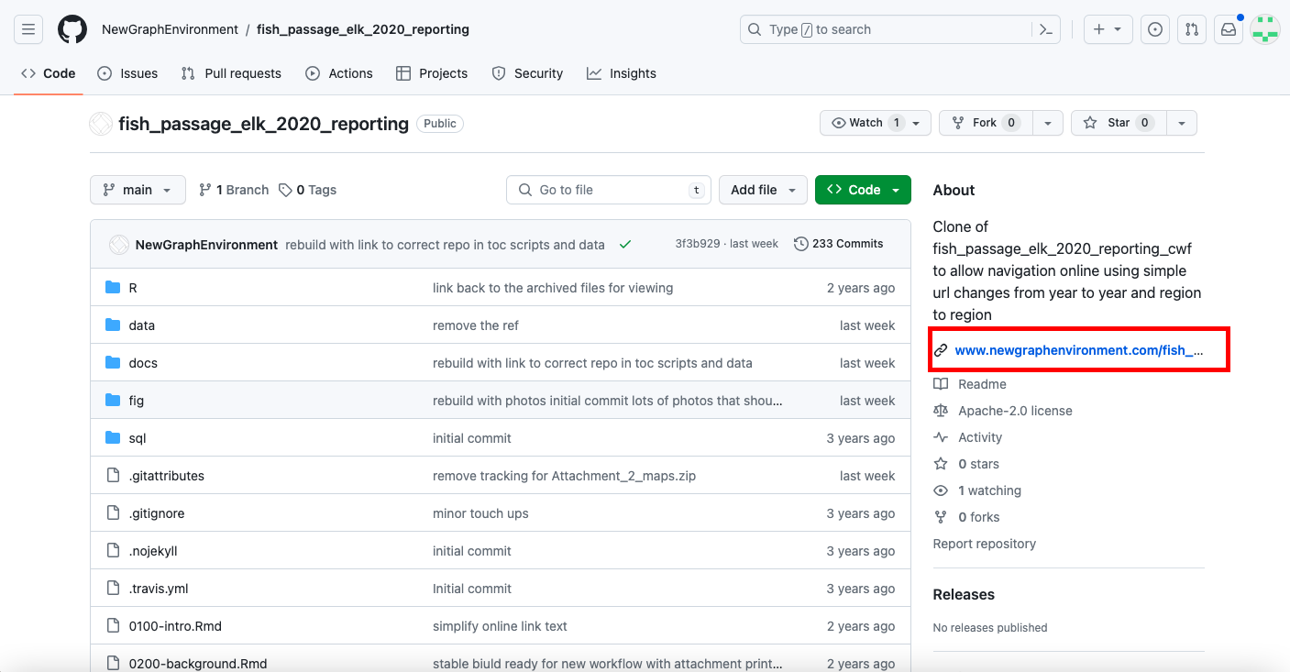Switch to the Insights tab
The image size is (1290, 672).
coord(622,73)
